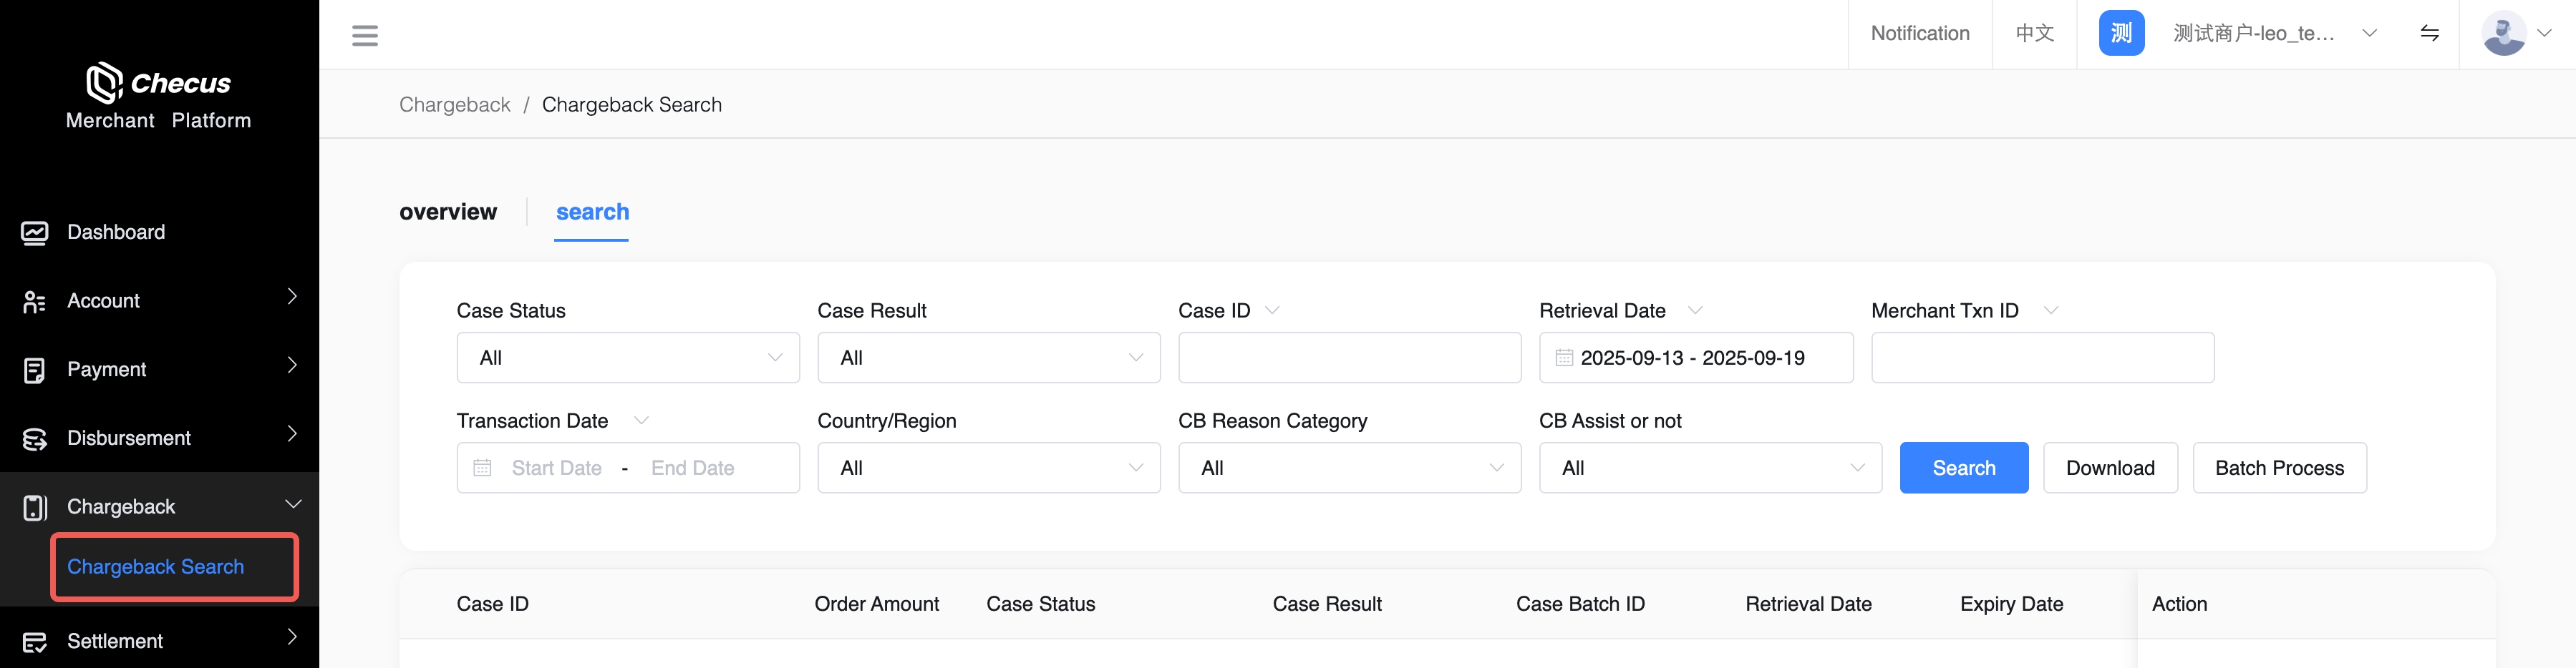Click the blue merchant badge icon

click(x=2121, y=34)
